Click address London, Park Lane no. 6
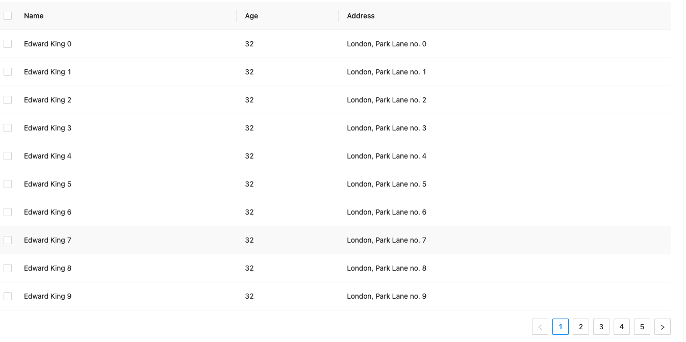Screen dimensions: 686x342 point(387,212)
